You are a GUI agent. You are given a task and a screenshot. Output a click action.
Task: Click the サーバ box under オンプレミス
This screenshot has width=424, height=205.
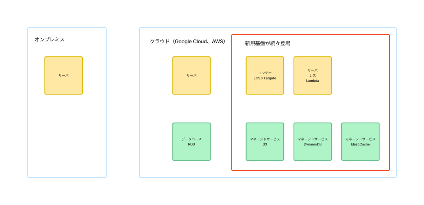coord(64,75)
